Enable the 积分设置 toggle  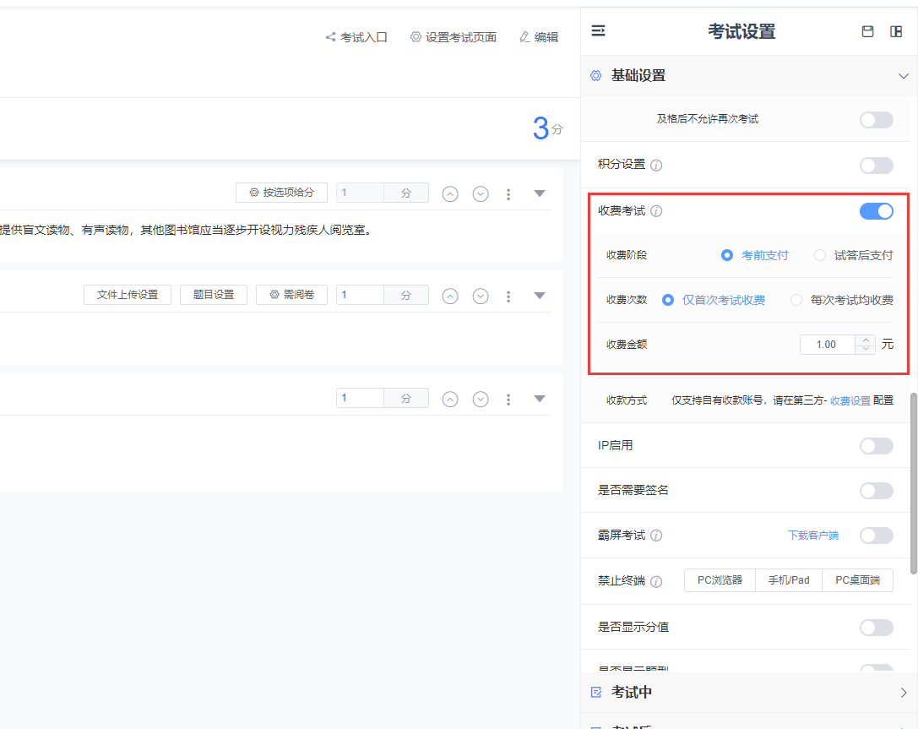[x=876, y=166]
